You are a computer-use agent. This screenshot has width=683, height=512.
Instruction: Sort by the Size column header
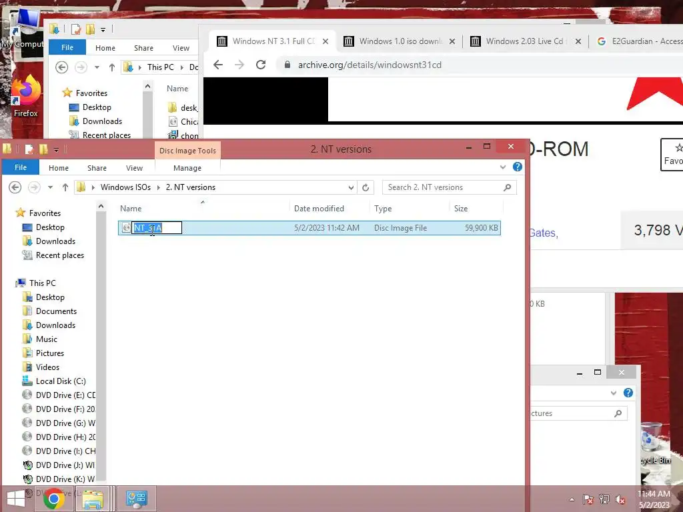(461, 209)
